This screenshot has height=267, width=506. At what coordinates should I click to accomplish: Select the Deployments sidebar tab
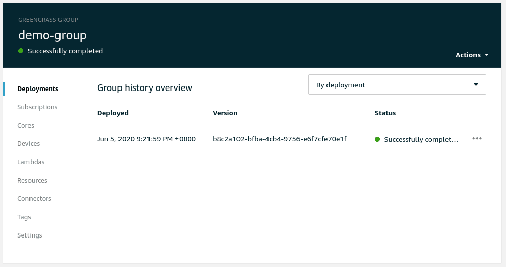tap(38, 88)
